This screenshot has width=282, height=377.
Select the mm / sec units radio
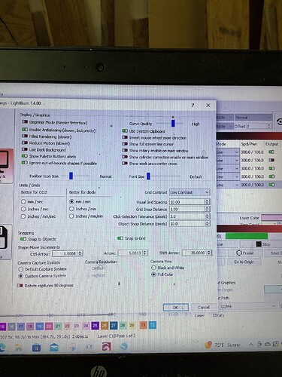(23, 201)
